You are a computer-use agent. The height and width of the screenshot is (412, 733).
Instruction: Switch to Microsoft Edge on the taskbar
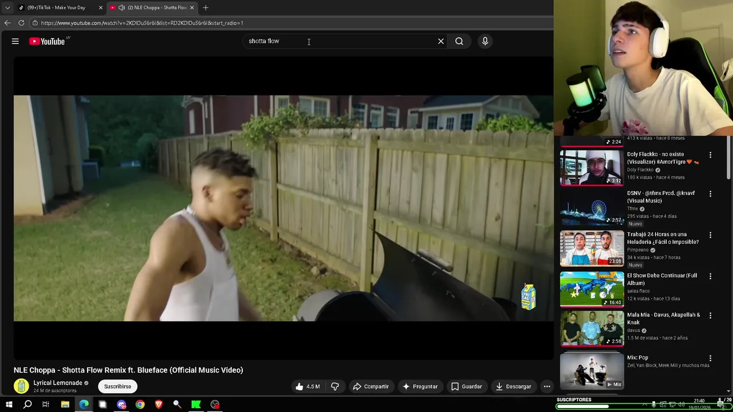point(84,405)
